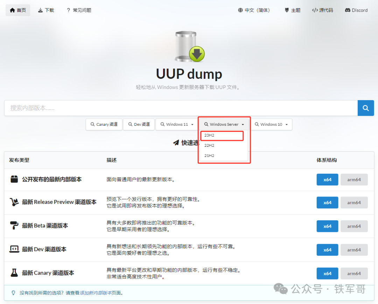
Task: Click the paint roller icon of Beta row
Action: 14,225
